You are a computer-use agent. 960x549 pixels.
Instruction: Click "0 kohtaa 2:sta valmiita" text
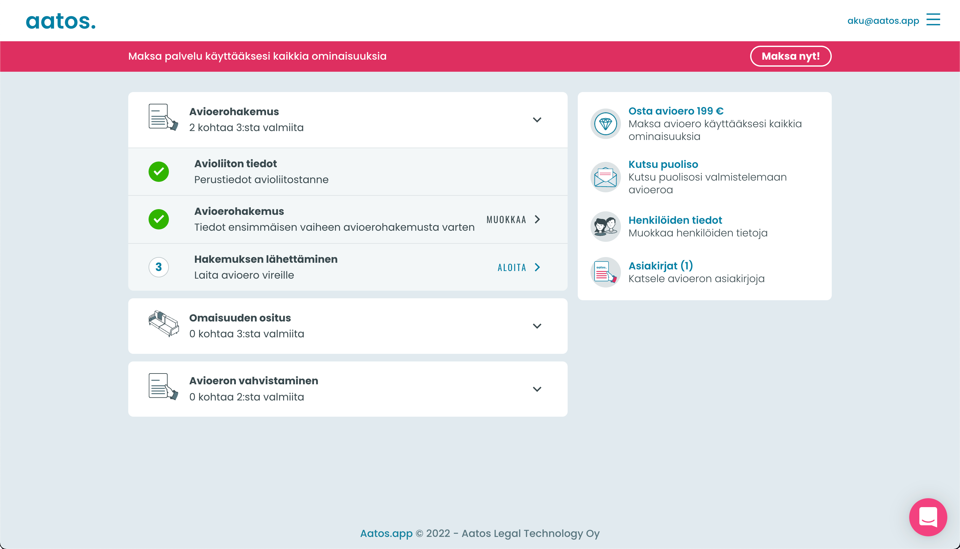coord(247,397)
